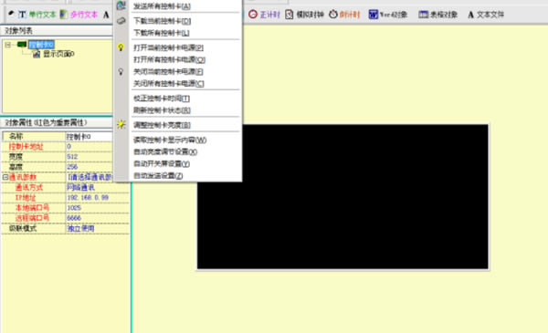
Task: Choose 读取控制卡显示内容(W) menu entry
Action: pyautogui.click(x=170, y=140)
